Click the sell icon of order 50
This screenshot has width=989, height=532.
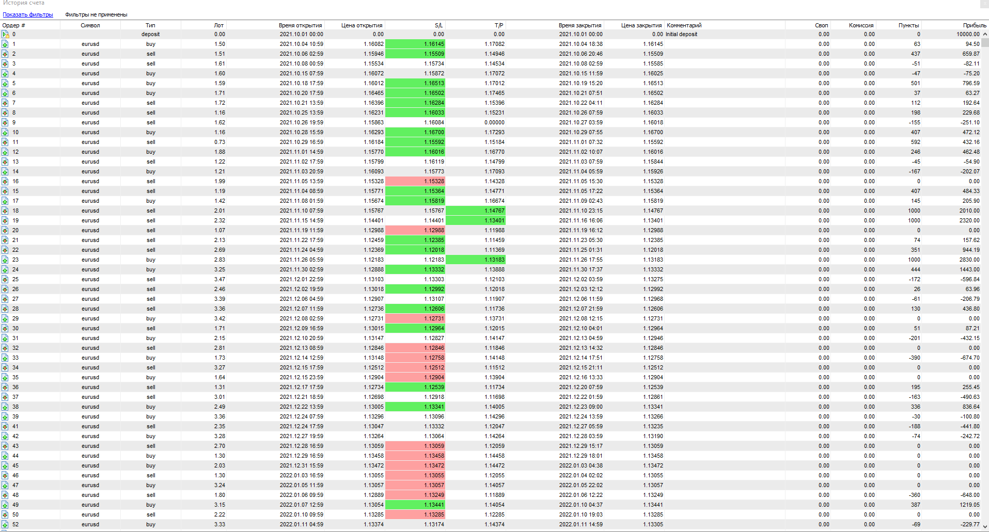[x=5, y=515]
